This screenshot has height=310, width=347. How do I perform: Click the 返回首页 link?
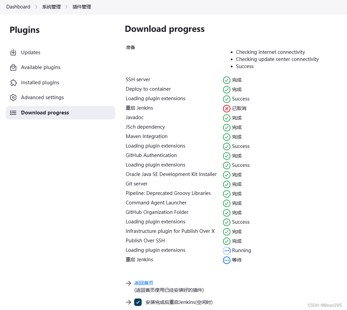(144, 283)
